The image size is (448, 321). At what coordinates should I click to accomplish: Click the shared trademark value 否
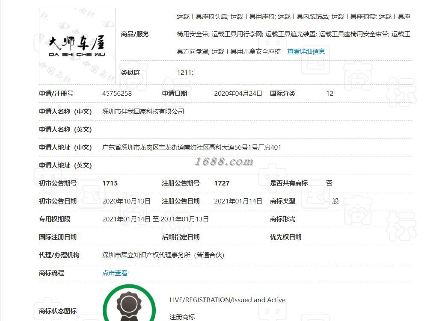click(329, 183)
